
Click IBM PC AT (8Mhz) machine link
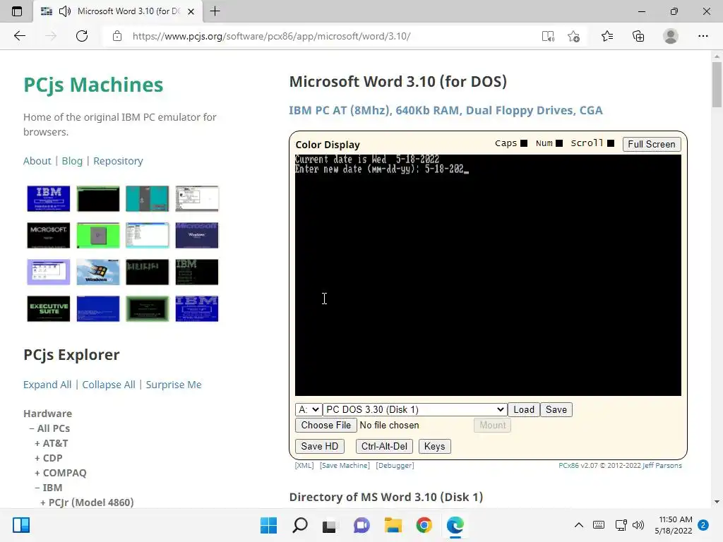[446, 111]
